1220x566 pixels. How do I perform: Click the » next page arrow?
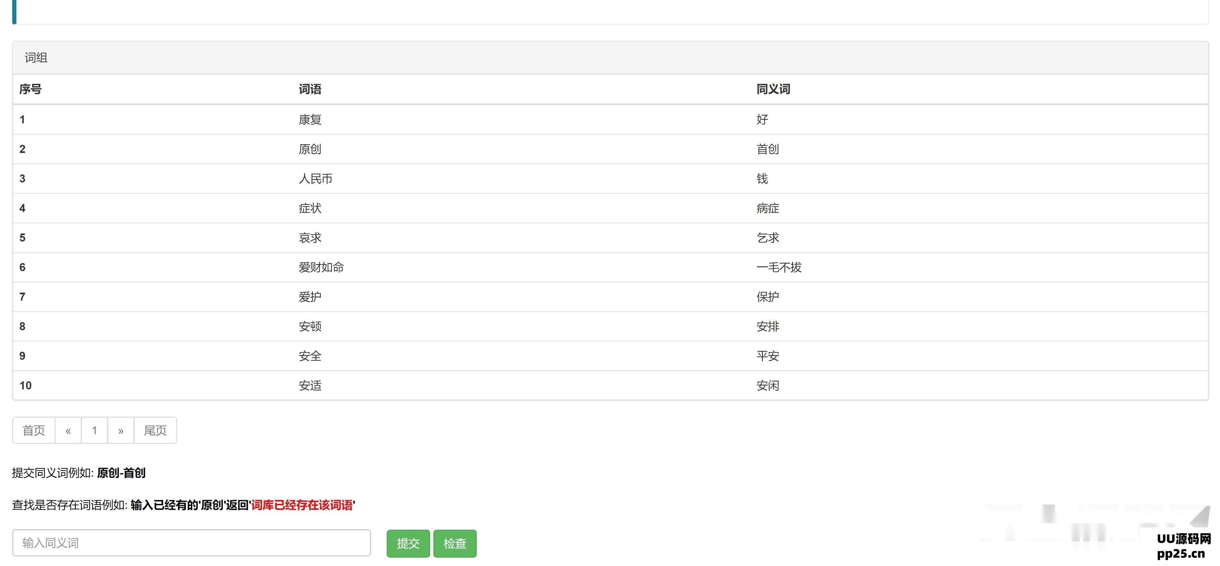[x=121, y=430]
